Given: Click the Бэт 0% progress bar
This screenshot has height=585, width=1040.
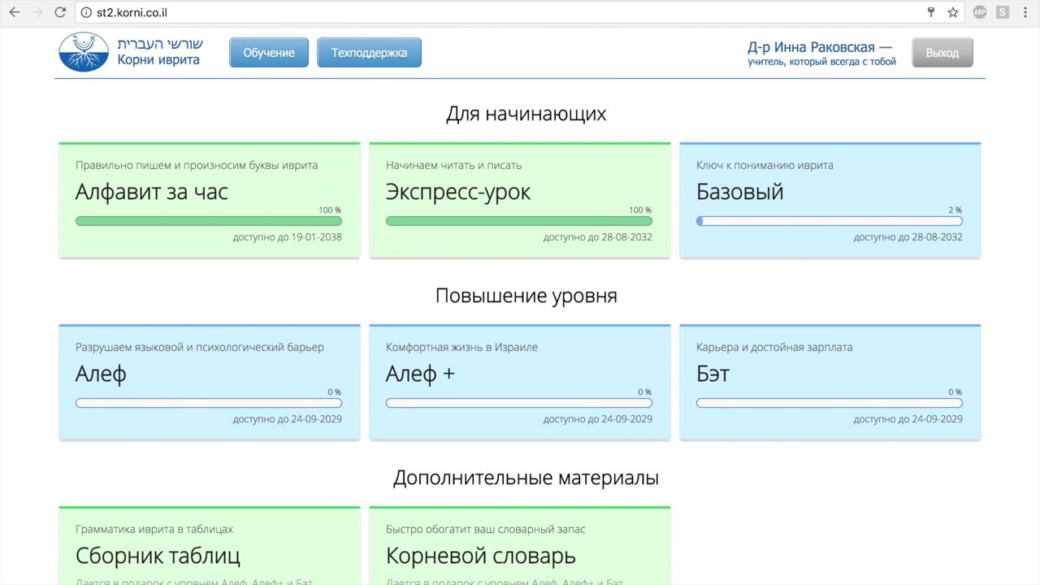Looking at the screenshot, I should pos(830,403).
